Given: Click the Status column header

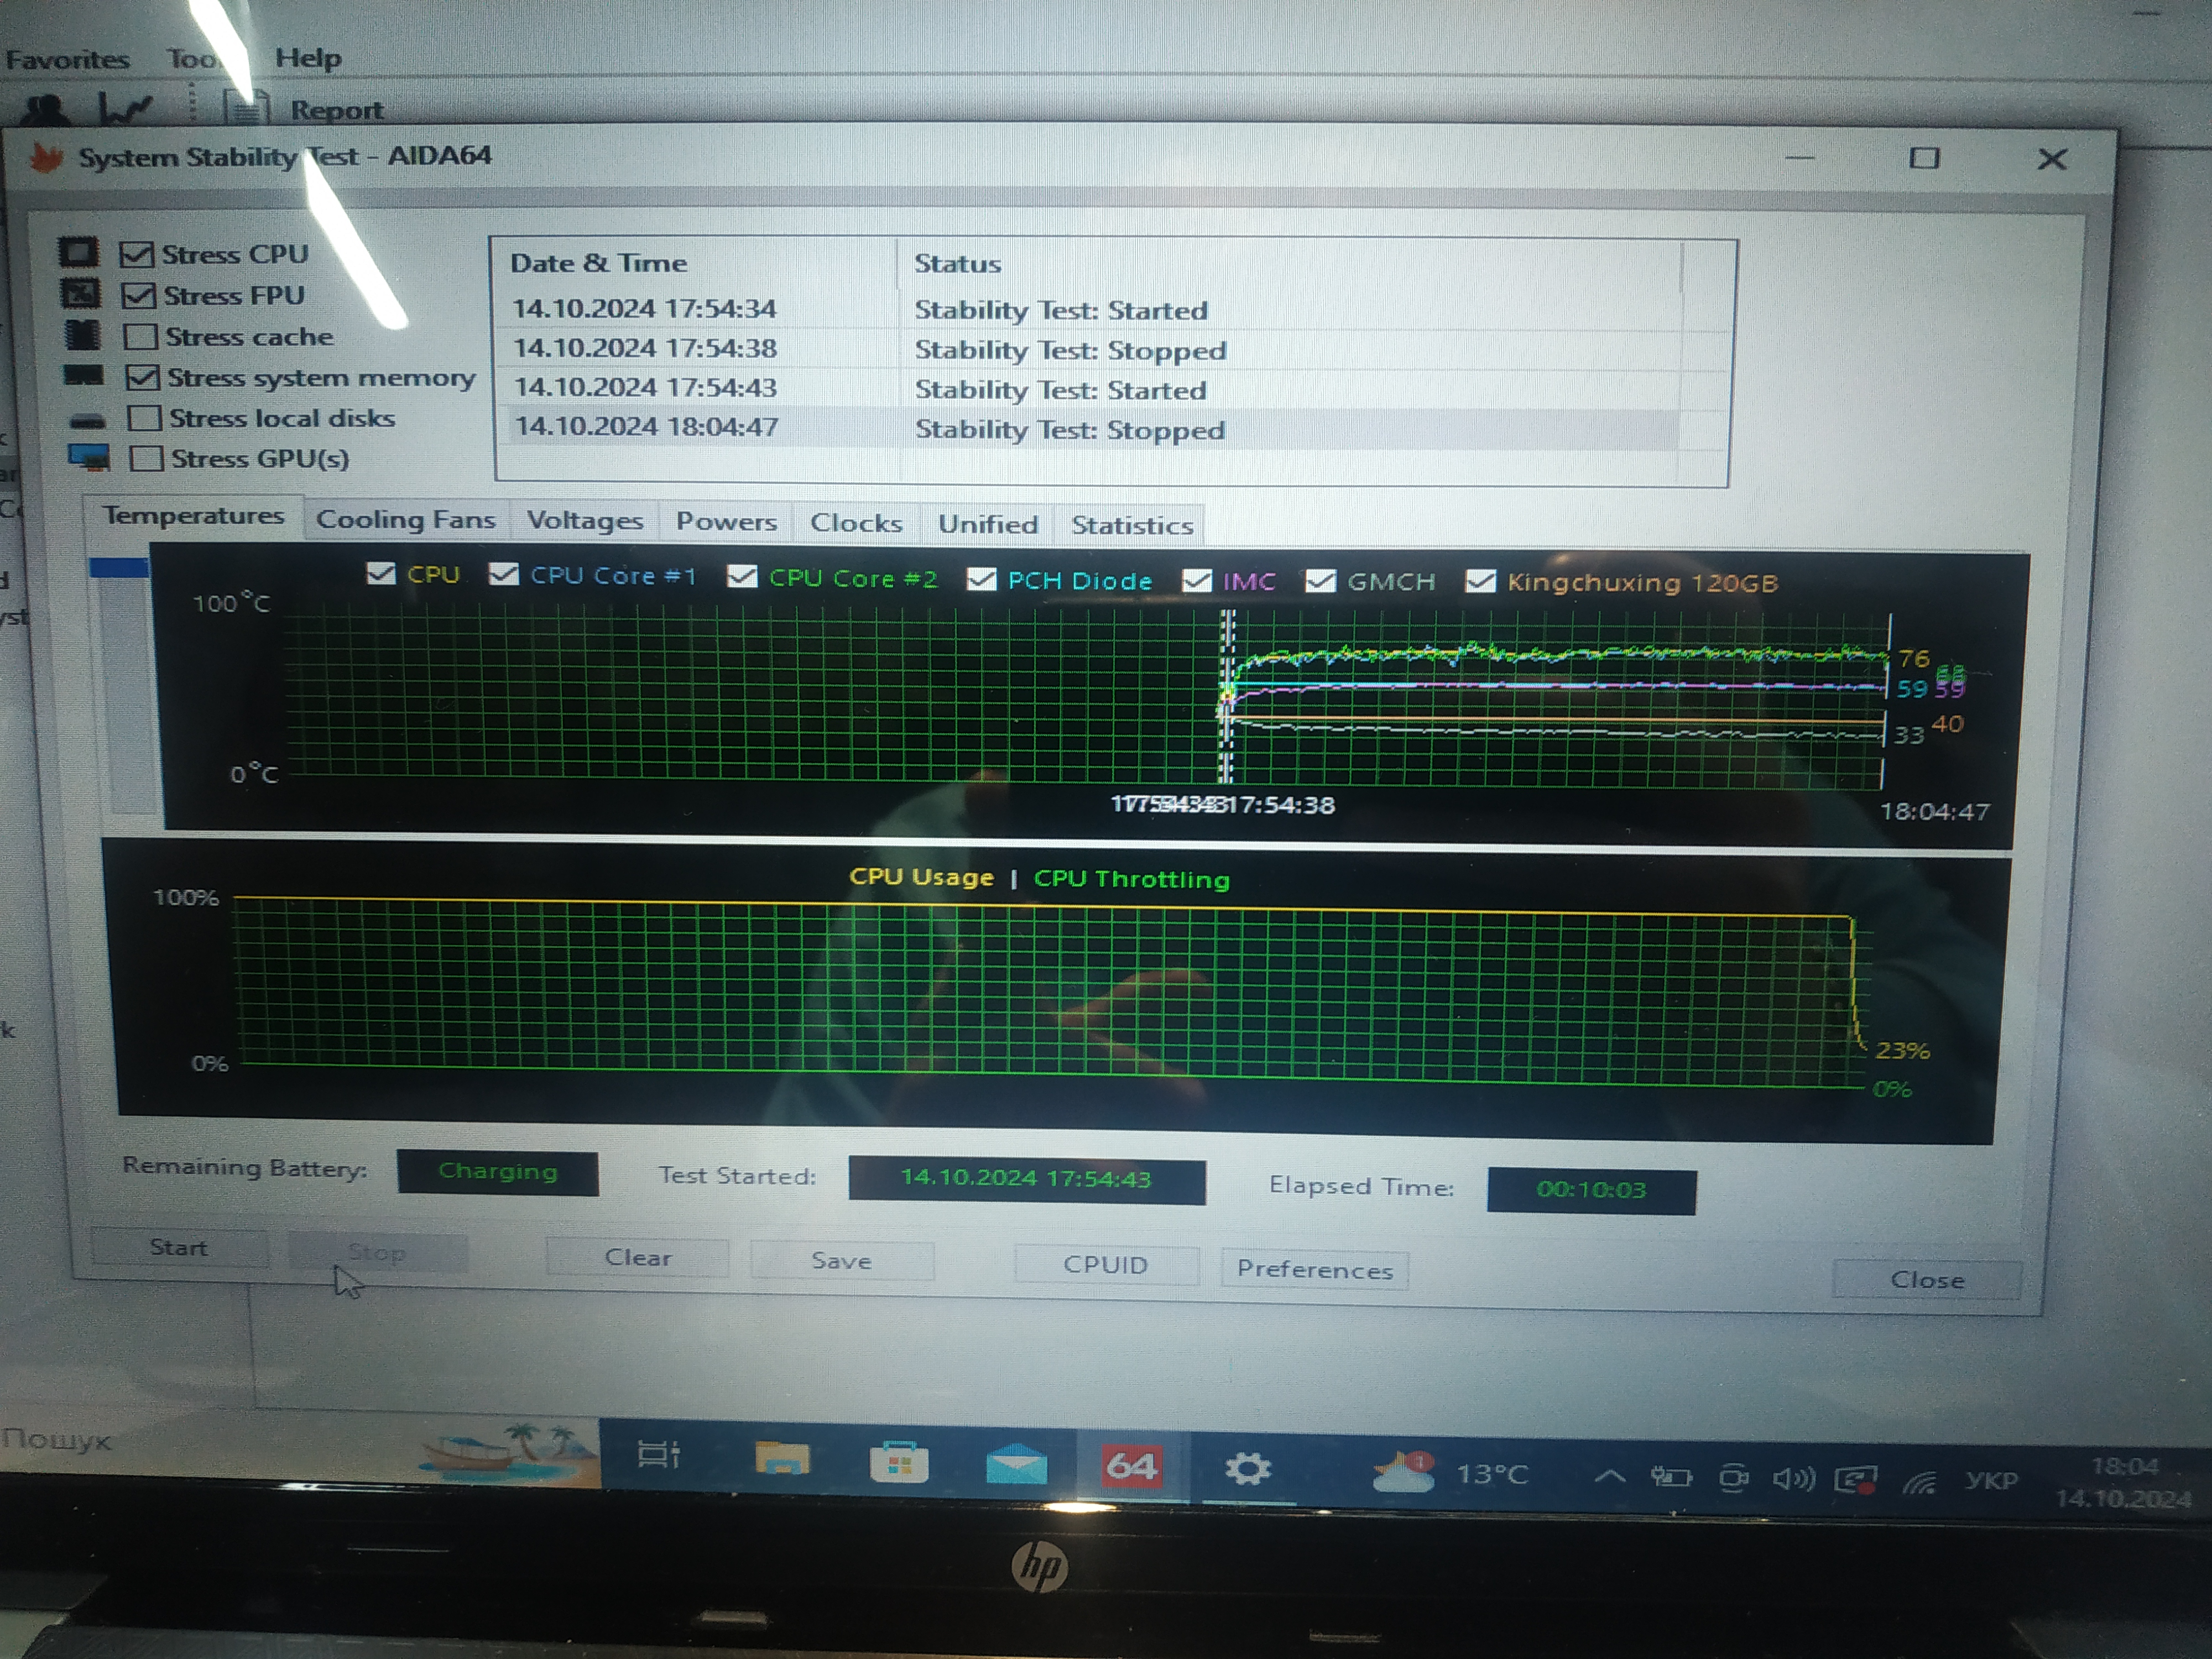Looking at the screenshot, I should 1290,265.
